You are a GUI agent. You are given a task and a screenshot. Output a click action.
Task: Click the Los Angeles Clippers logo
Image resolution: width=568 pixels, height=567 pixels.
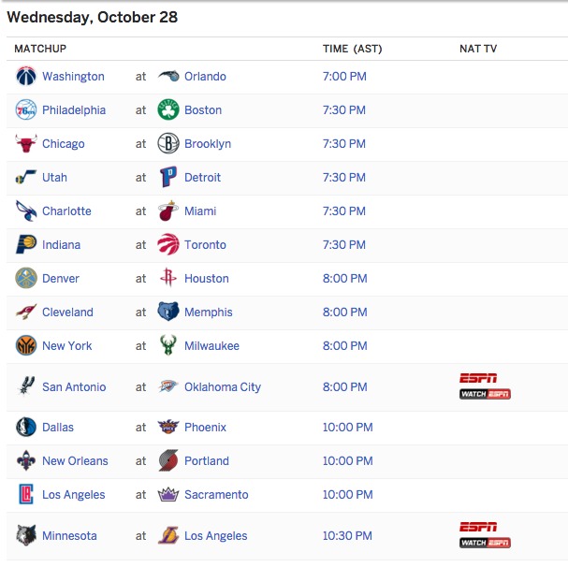[x=26, y=494]
